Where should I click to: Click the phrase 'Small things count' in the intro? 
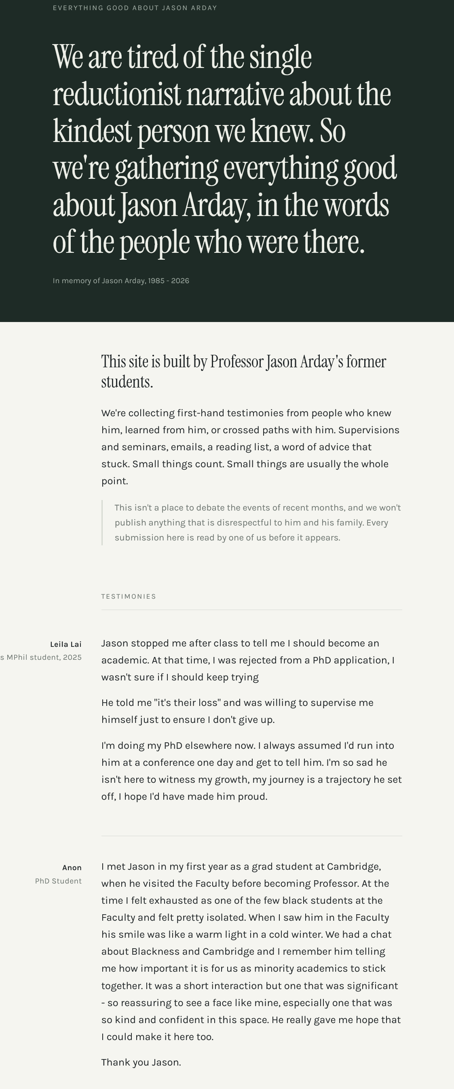click(x=178, y=464)
